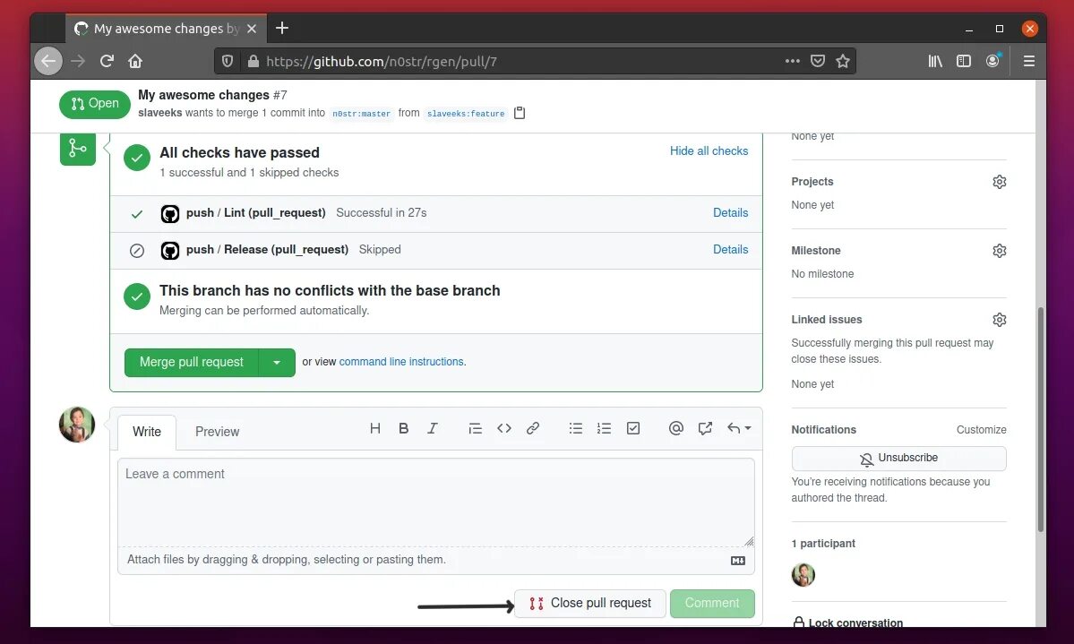Image resolution: width=1074 pixels, height=644 pixels.
Task: Click push / Lint (pull_request) check name
Action: [x=255, y=213]
